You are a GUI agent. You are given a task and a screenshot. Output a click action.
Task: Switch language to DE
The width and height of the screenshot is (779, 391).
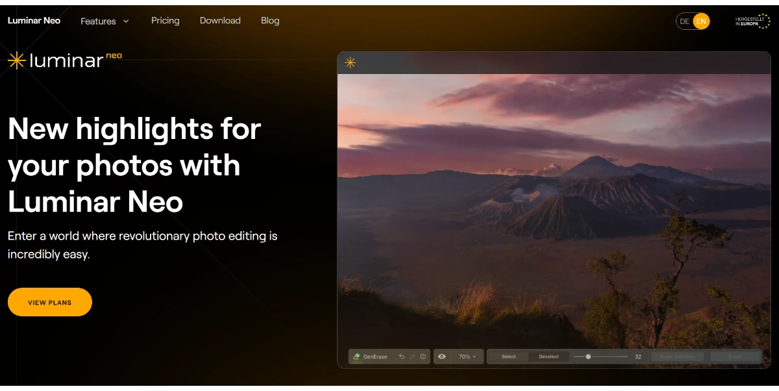[684, 21]
